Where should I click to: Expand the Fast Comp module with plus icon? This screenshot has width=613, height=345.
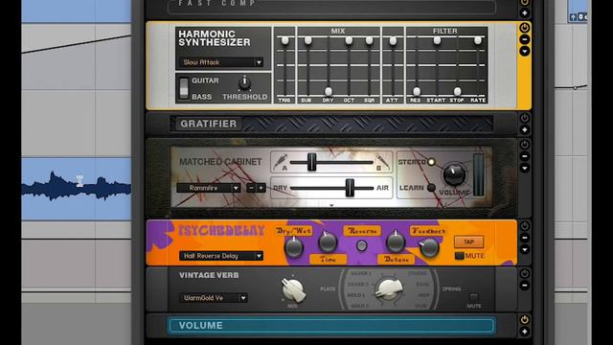click(525, 12)
